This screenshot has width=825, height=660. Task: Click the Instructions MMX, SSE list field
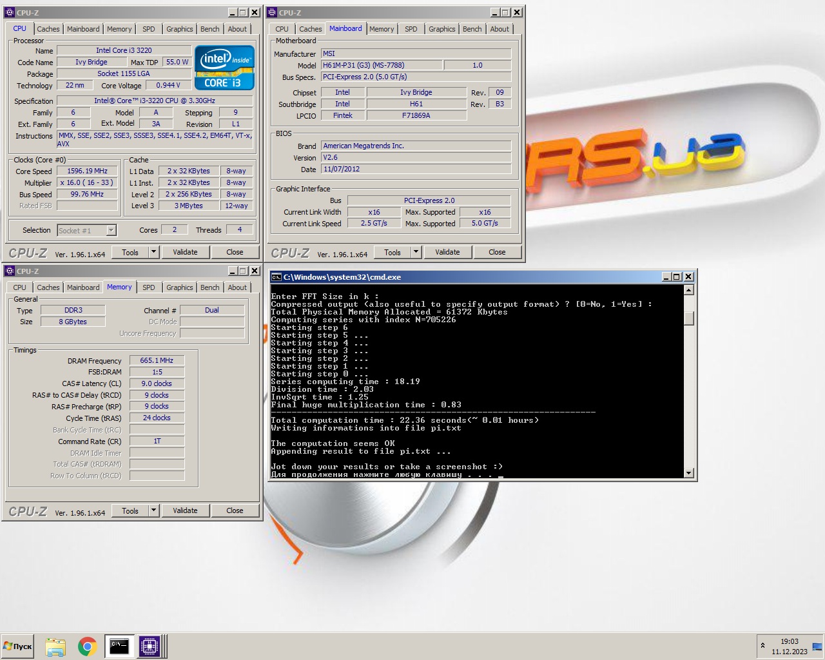pos(155,139)
